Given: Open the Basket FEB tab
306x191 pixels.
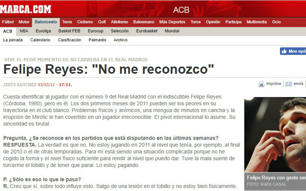Looking at the screenshot, I should pos(69,31).
